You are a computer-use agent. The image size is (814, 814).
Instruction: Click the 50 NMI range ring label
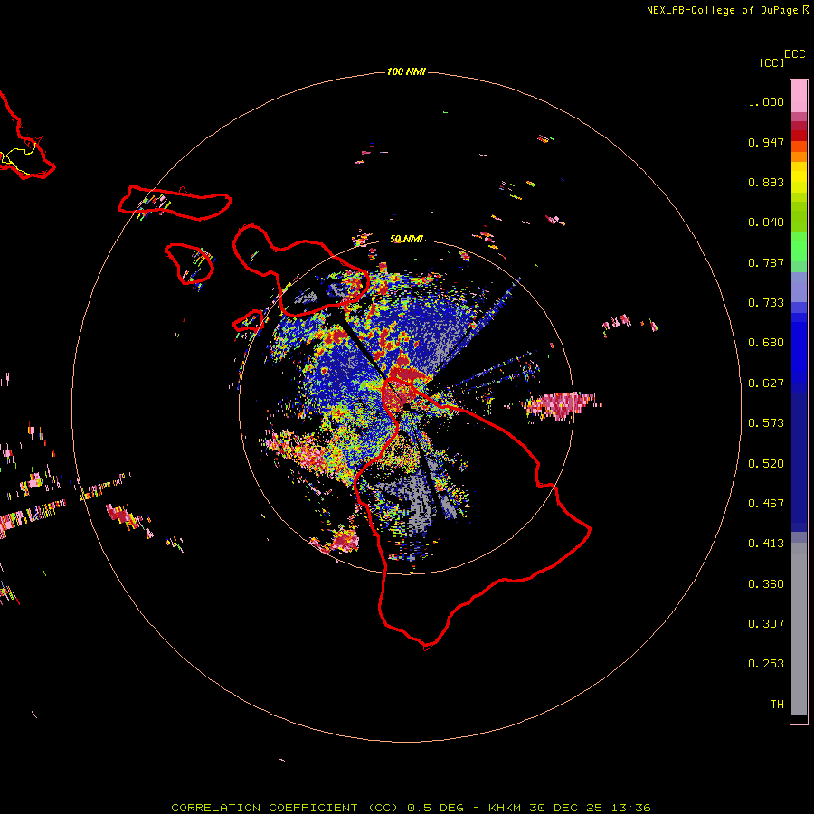point(406,239)
